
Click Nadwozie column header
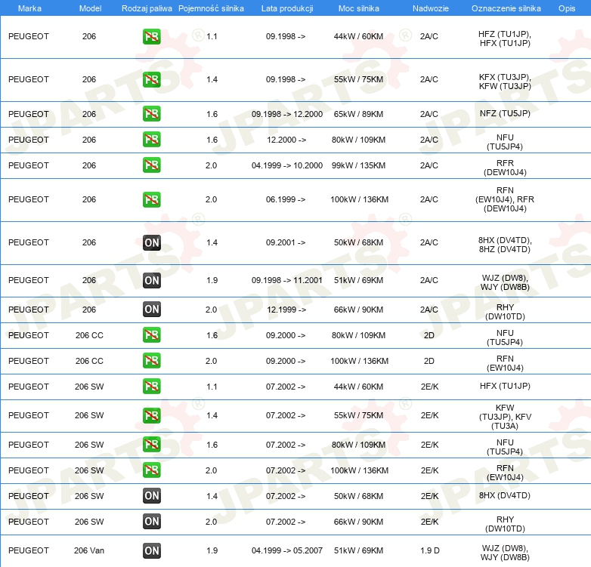pyautogui.click(x=431, y=8)
